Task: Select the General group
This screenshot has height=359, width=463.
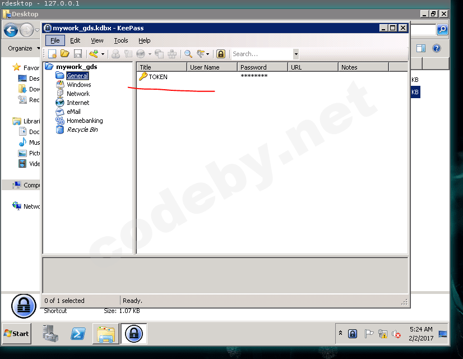Action: point(77,76)
